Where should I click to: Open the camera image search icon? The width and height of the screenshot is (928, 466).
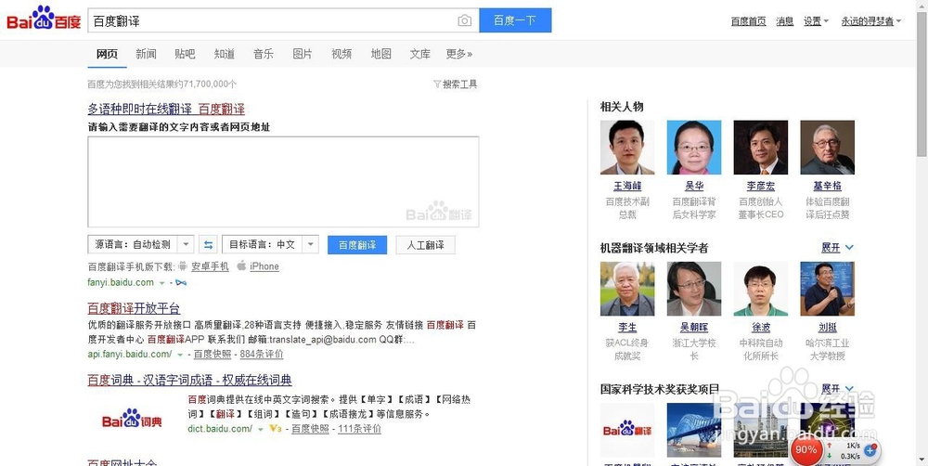[x=465, y=20]
